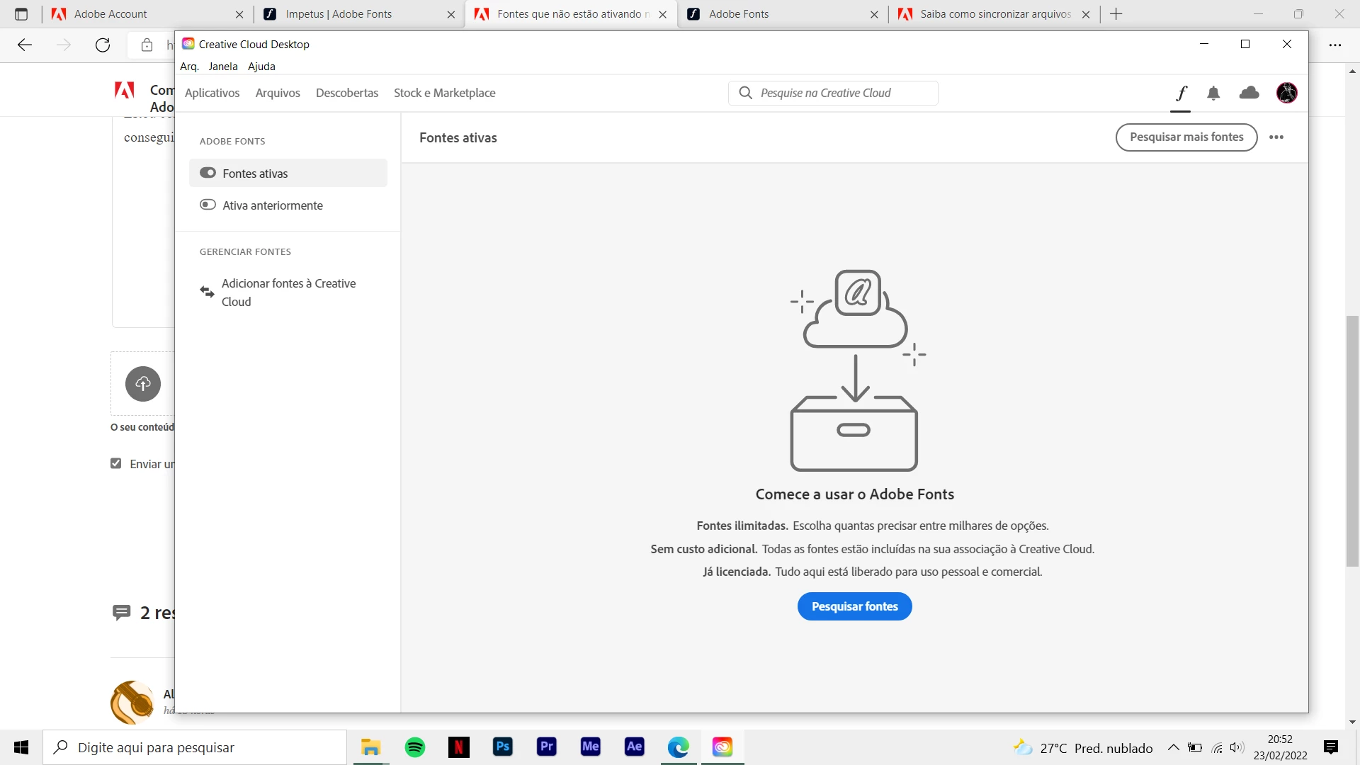Open Media Encoder from taskbar
1360x765 pixels.
[591, 747]
